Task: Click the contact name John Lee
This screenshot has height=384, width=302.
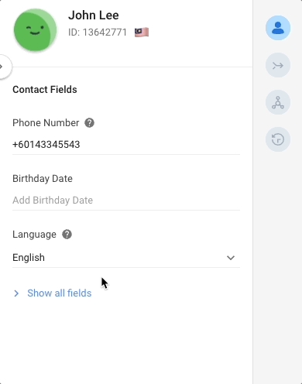Action: point(94,15)
